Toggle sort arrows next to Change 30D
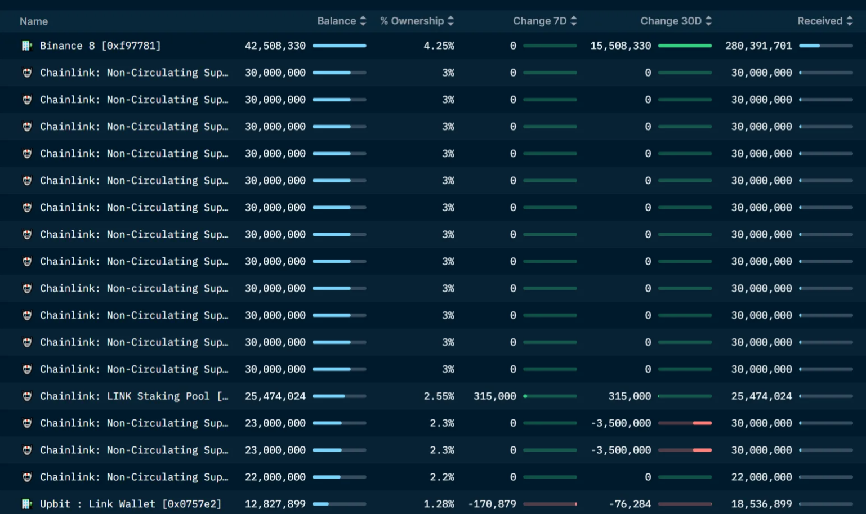This screenshot has height=514, width=866. (708, 21)
